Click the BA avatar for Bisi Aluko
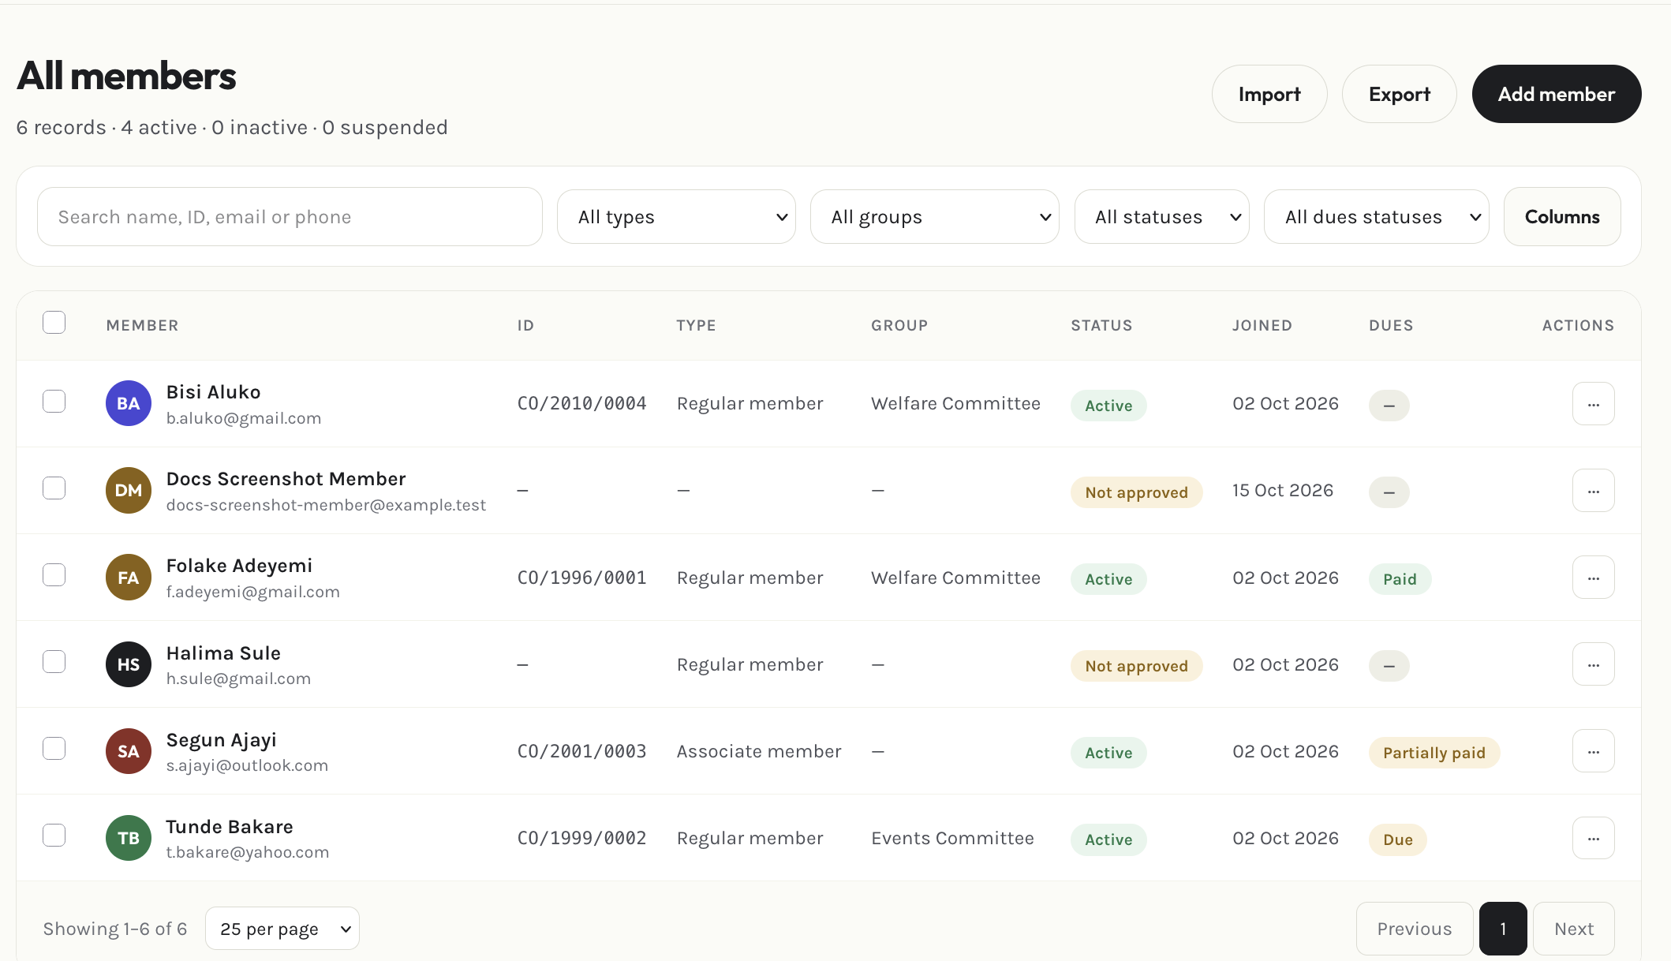Viewport: 1671px width, 961px height. pyautogui.click(x=129, y=403)
